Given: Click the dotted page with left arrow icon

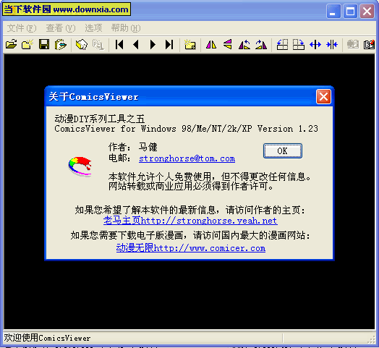Looking at the screenshot, I should tap(282, 45).
